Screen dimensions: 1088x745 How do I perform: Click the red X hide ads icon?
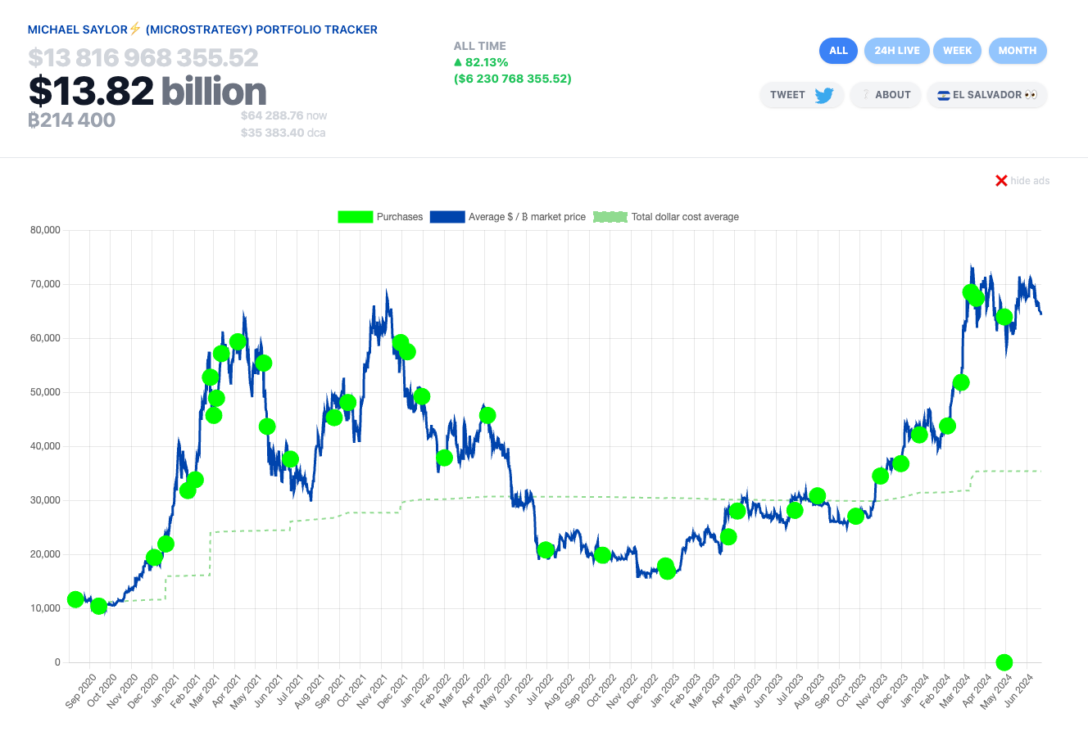point(1001,181)
